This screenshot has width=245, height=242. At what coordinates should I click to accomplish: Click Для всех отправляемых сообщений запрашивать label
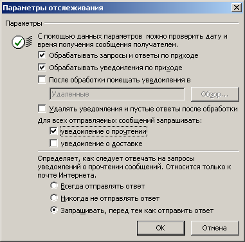[x=120, y=120]
